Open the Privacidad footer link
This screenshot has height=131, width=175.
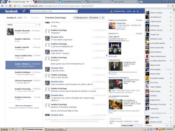119,121
